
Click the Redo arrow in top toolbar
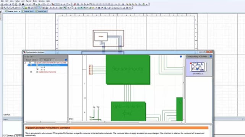[x=30, y=4]
